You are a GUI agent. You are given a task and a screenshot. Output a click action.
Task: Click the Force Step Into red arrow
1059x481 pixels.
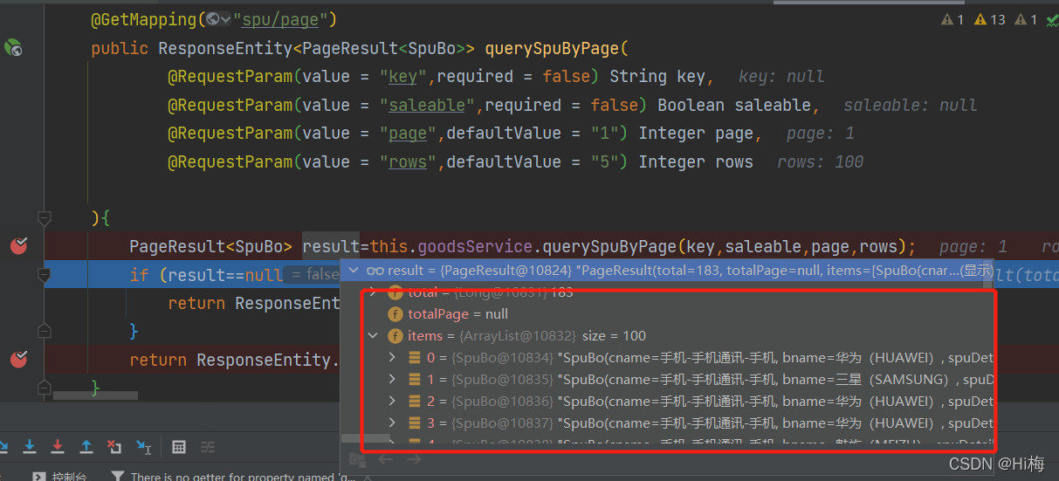pos(58,447)
